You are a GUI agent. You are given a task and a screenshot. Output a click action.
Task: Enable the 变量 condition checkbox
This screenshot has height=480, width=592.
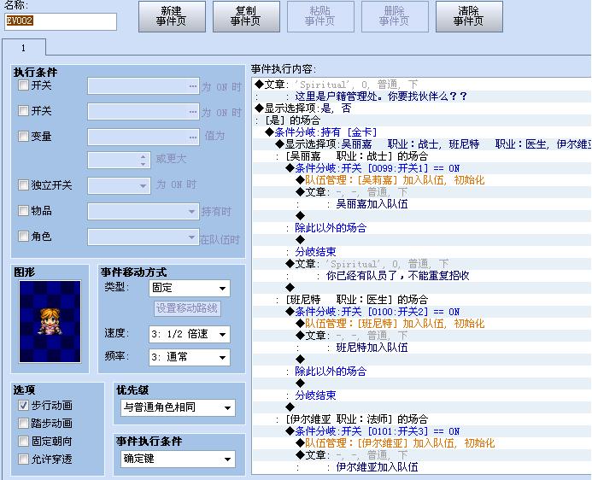tap(23, 136)
